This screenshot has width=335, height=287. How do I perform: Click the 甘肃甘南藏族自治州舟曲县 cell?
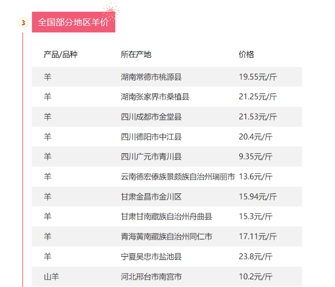(x=167, y=217)
